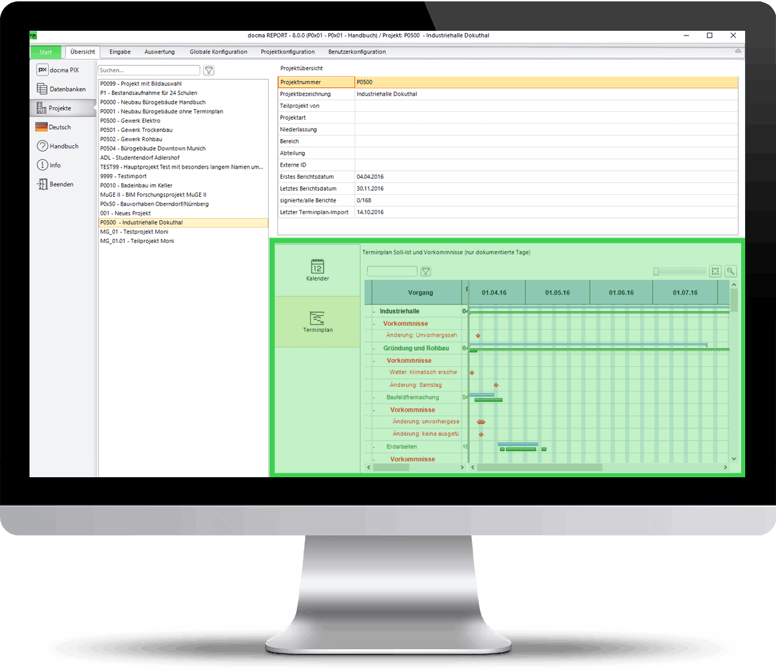Screen dimensions: 776x672
Task: Collapse Vorkommnisse under Gründung und Rohbau
Action: (374, 361)
